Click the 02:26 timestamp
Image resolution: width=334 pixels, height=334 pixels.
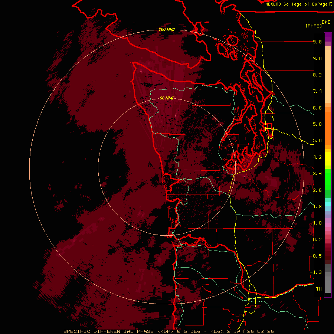[x=265, y=331]
